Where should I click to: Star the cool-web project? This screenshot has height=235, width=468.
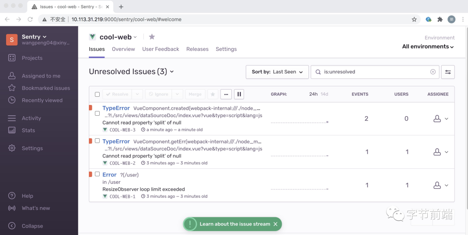152,37
